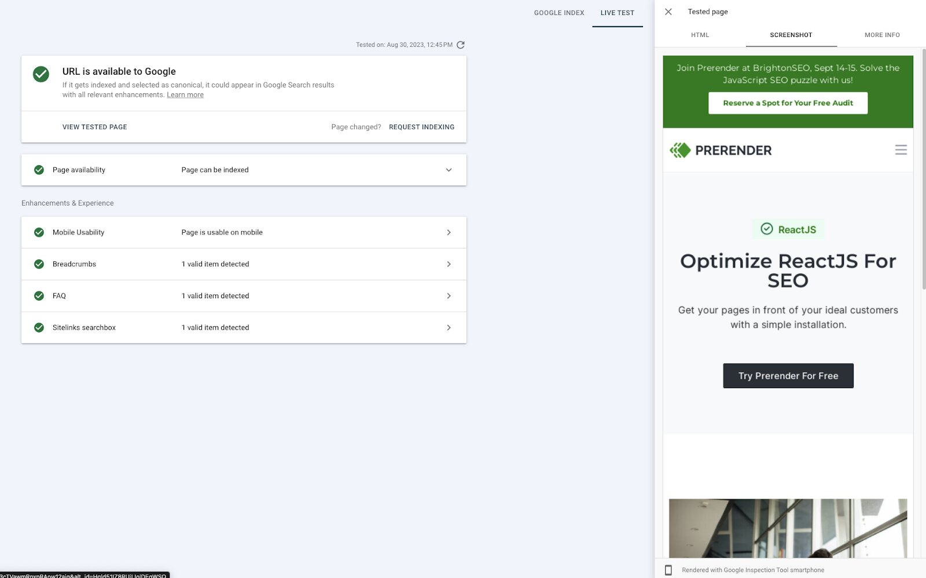
Task: Open Sitelinks searchbox details arrow
Action: [x=449, y=328]
